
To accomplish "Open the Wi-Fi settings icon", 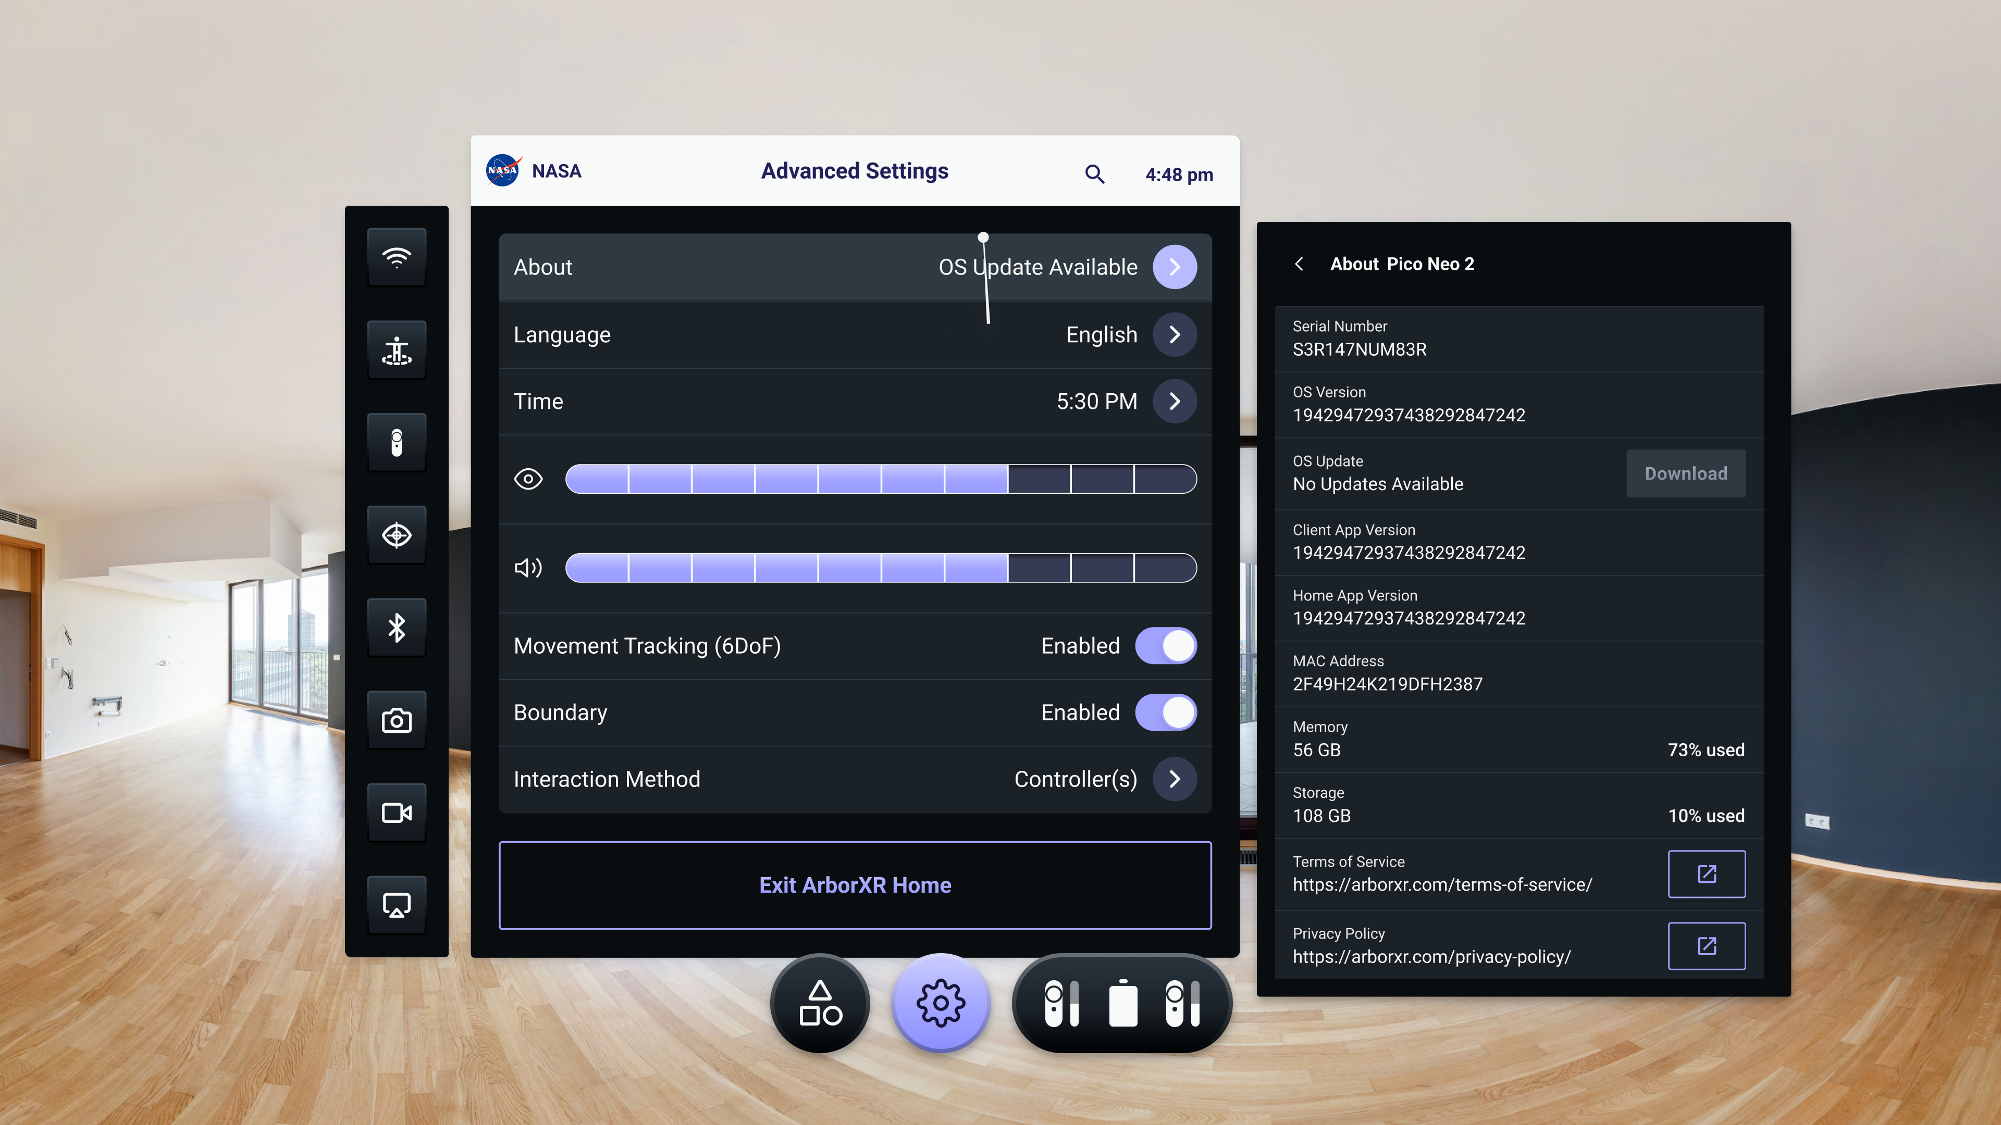I will point(396,257).
